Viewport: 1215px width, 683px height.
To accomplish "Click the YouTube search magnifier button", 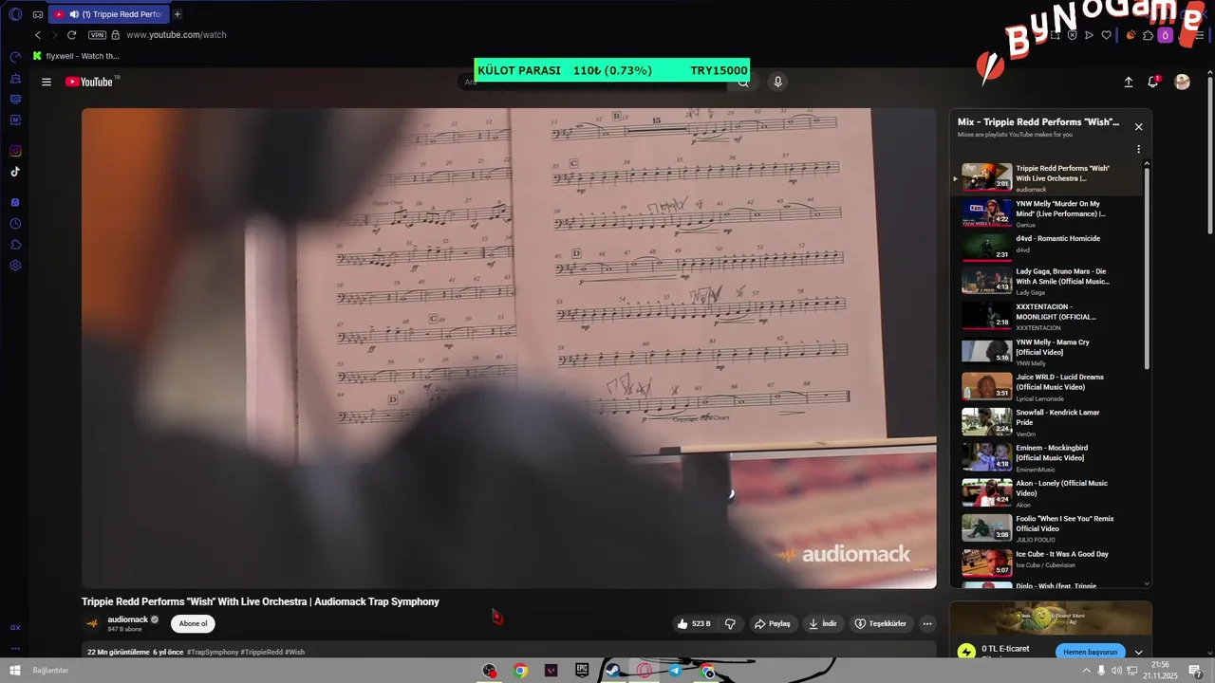I will [743, 83].
